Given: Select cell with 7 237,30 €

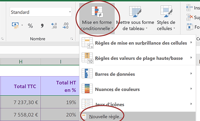Looking at the screenshot, I should click(x=21, y=102).
